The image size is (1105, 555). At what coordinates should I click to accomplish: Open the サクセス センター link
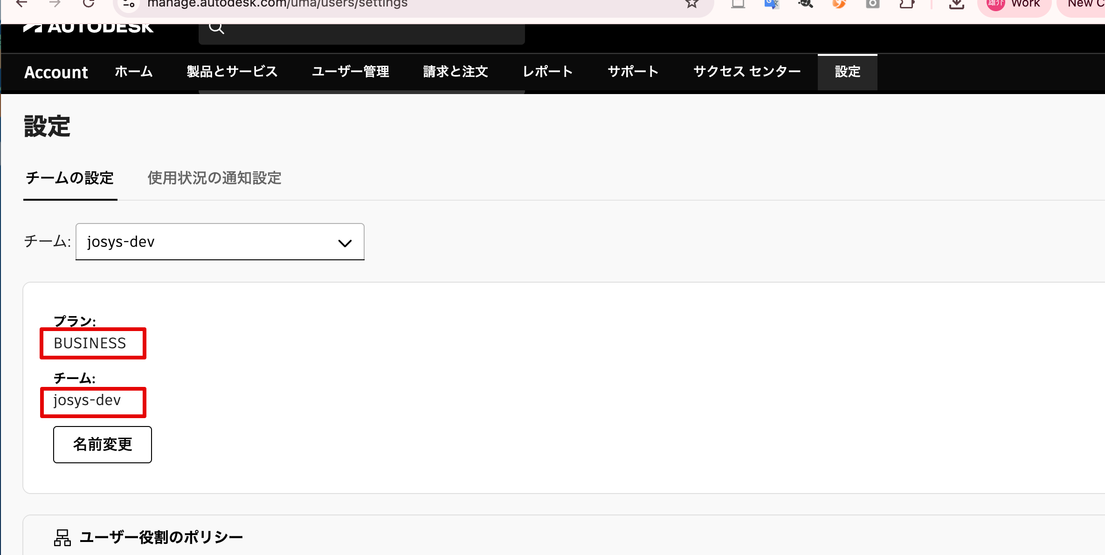pyautogui.click(x=747, y=72)
